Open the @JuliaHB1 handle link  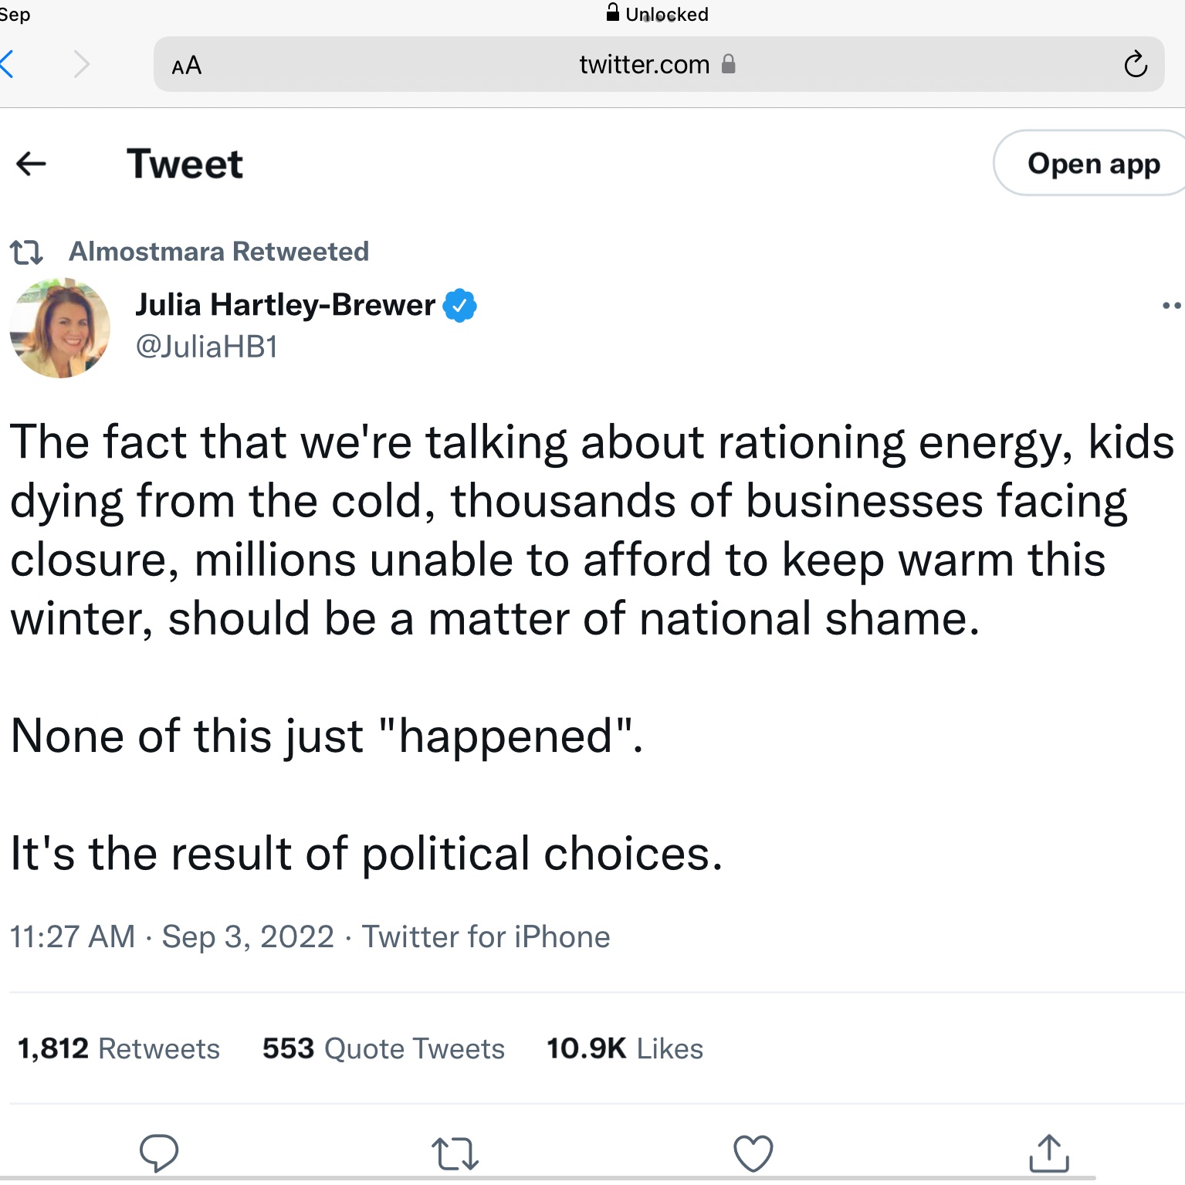pos(207,347)
